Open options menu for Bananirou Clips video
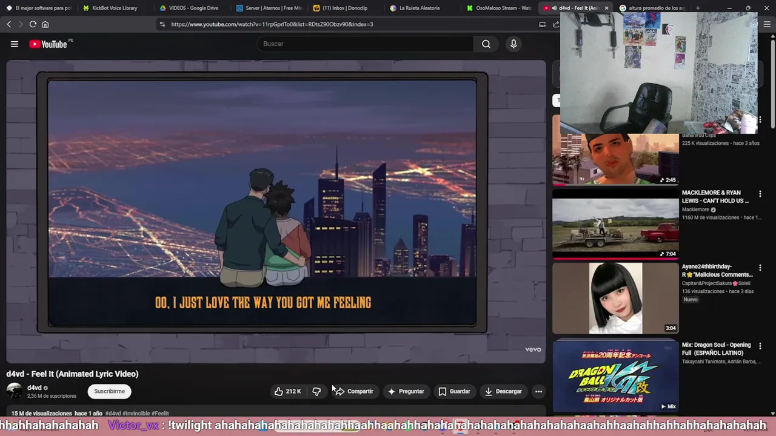Viewport: 776px width, 436px height. click(x=760, y=120)
